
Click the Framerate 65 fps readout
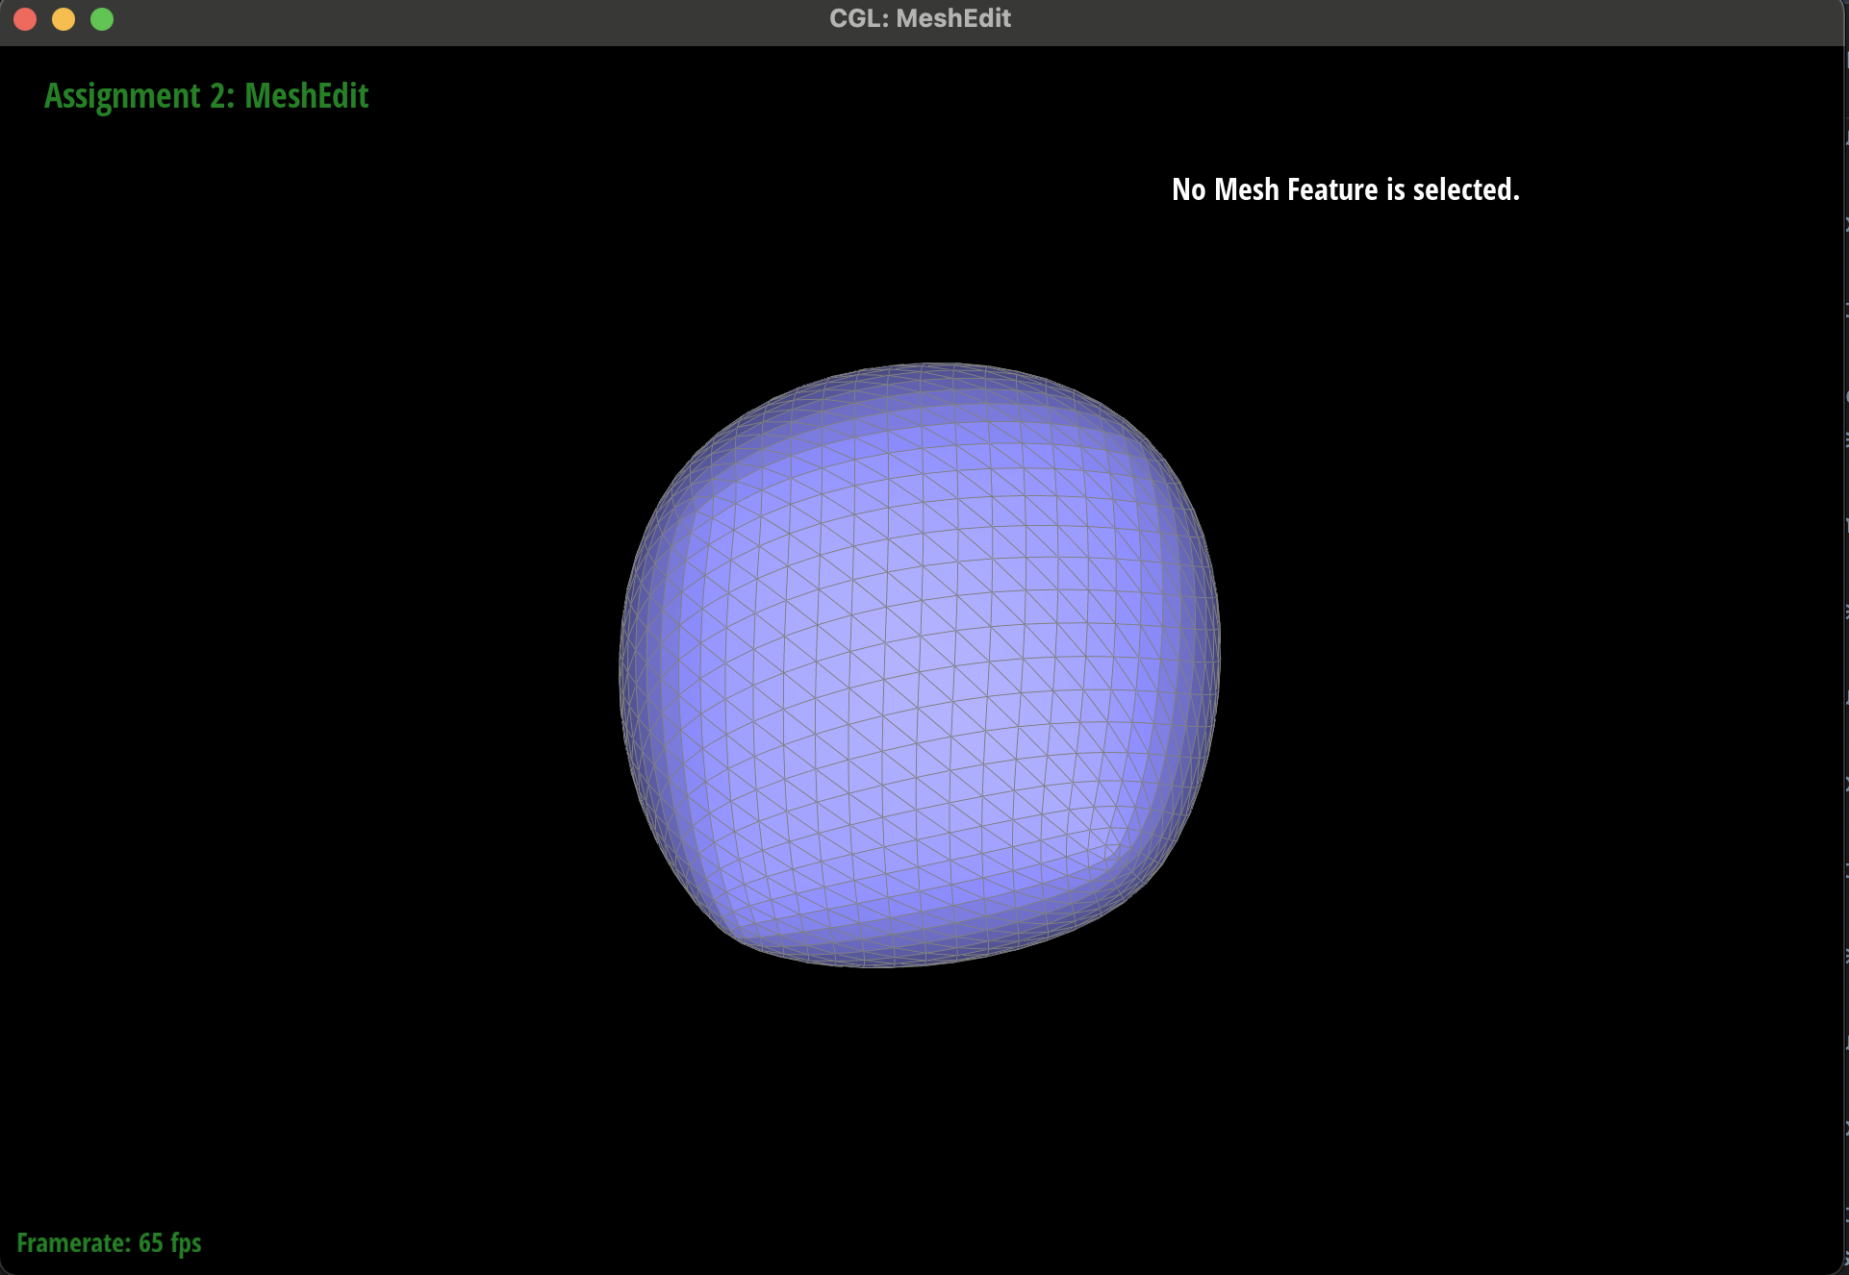(x=109, y=1242)
